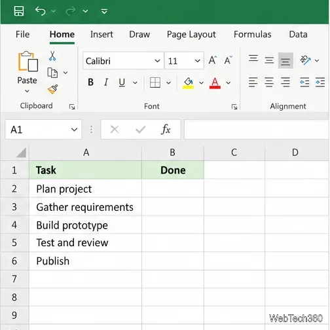This screenshot has height=330, width=330.
Task: Click Top Align icon
Action: [253, 58]
